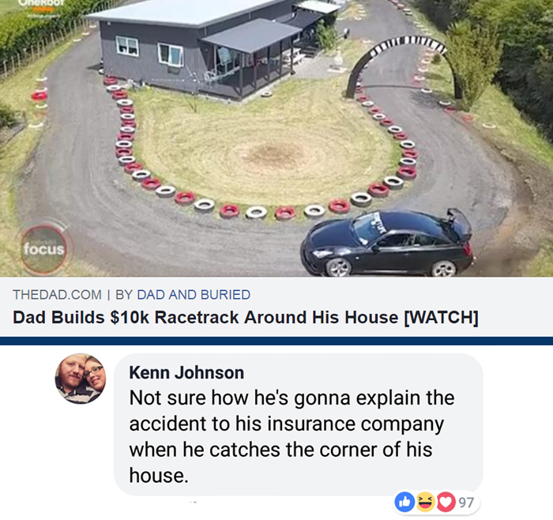Click the focus watermark logo on the video
553x520 pixels.
pyautogui.click(x=43, y=249)
